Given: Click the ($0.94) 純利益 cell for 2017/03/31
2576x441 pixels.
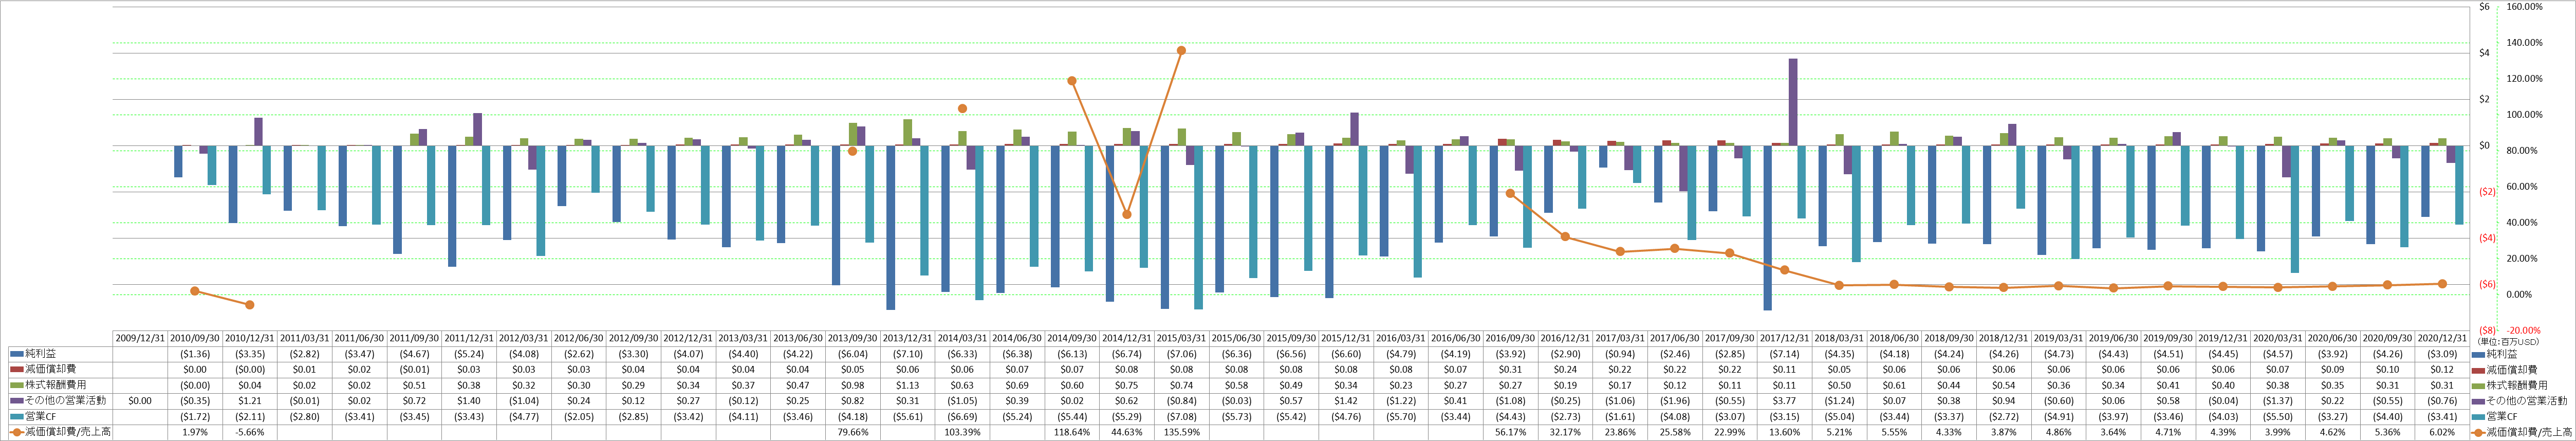Looking at the screenshot, I should click(x=1620, y=354).
